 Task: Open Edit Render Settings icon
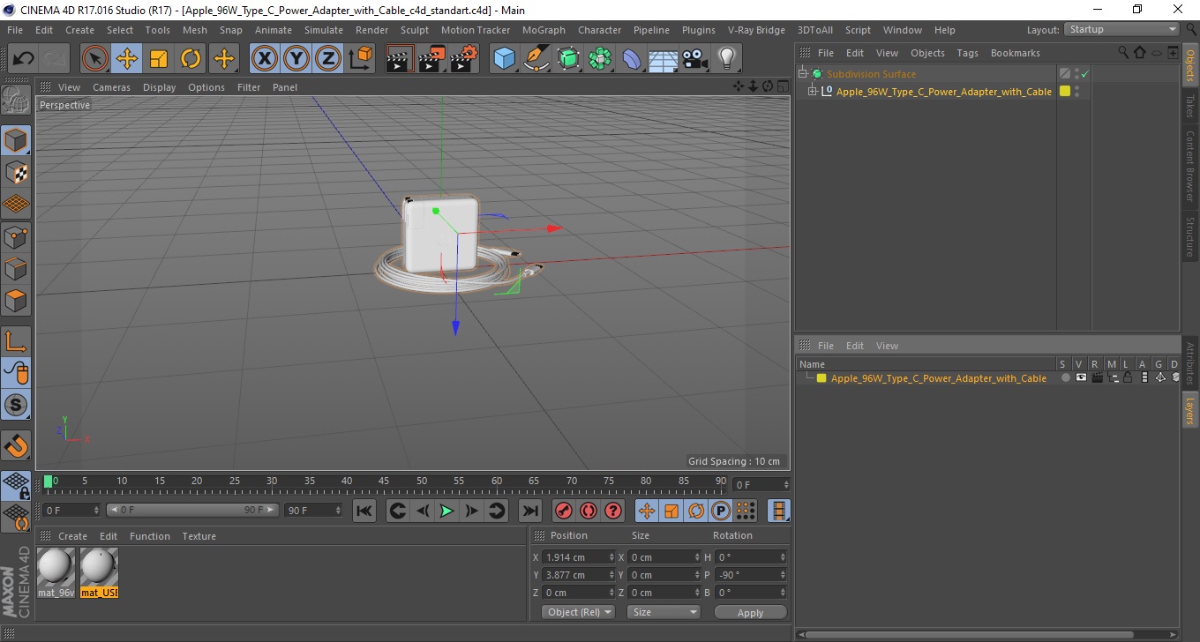point(464,59)
